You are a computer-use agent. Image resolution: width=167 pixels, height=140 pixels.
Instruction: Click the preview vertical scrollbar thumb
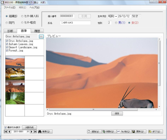(x=159, y=63)
